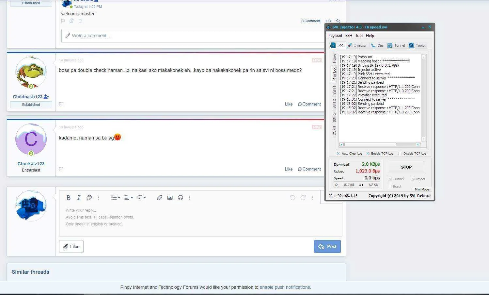Viewport: 489px width, 295px height.
Task: Insert a link in the reply editor
Action: 159,198
